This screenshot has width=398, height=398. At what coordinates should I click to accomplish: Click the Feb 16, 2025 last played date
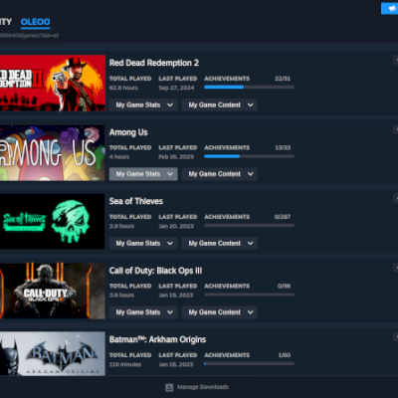(x=176, y=157)
